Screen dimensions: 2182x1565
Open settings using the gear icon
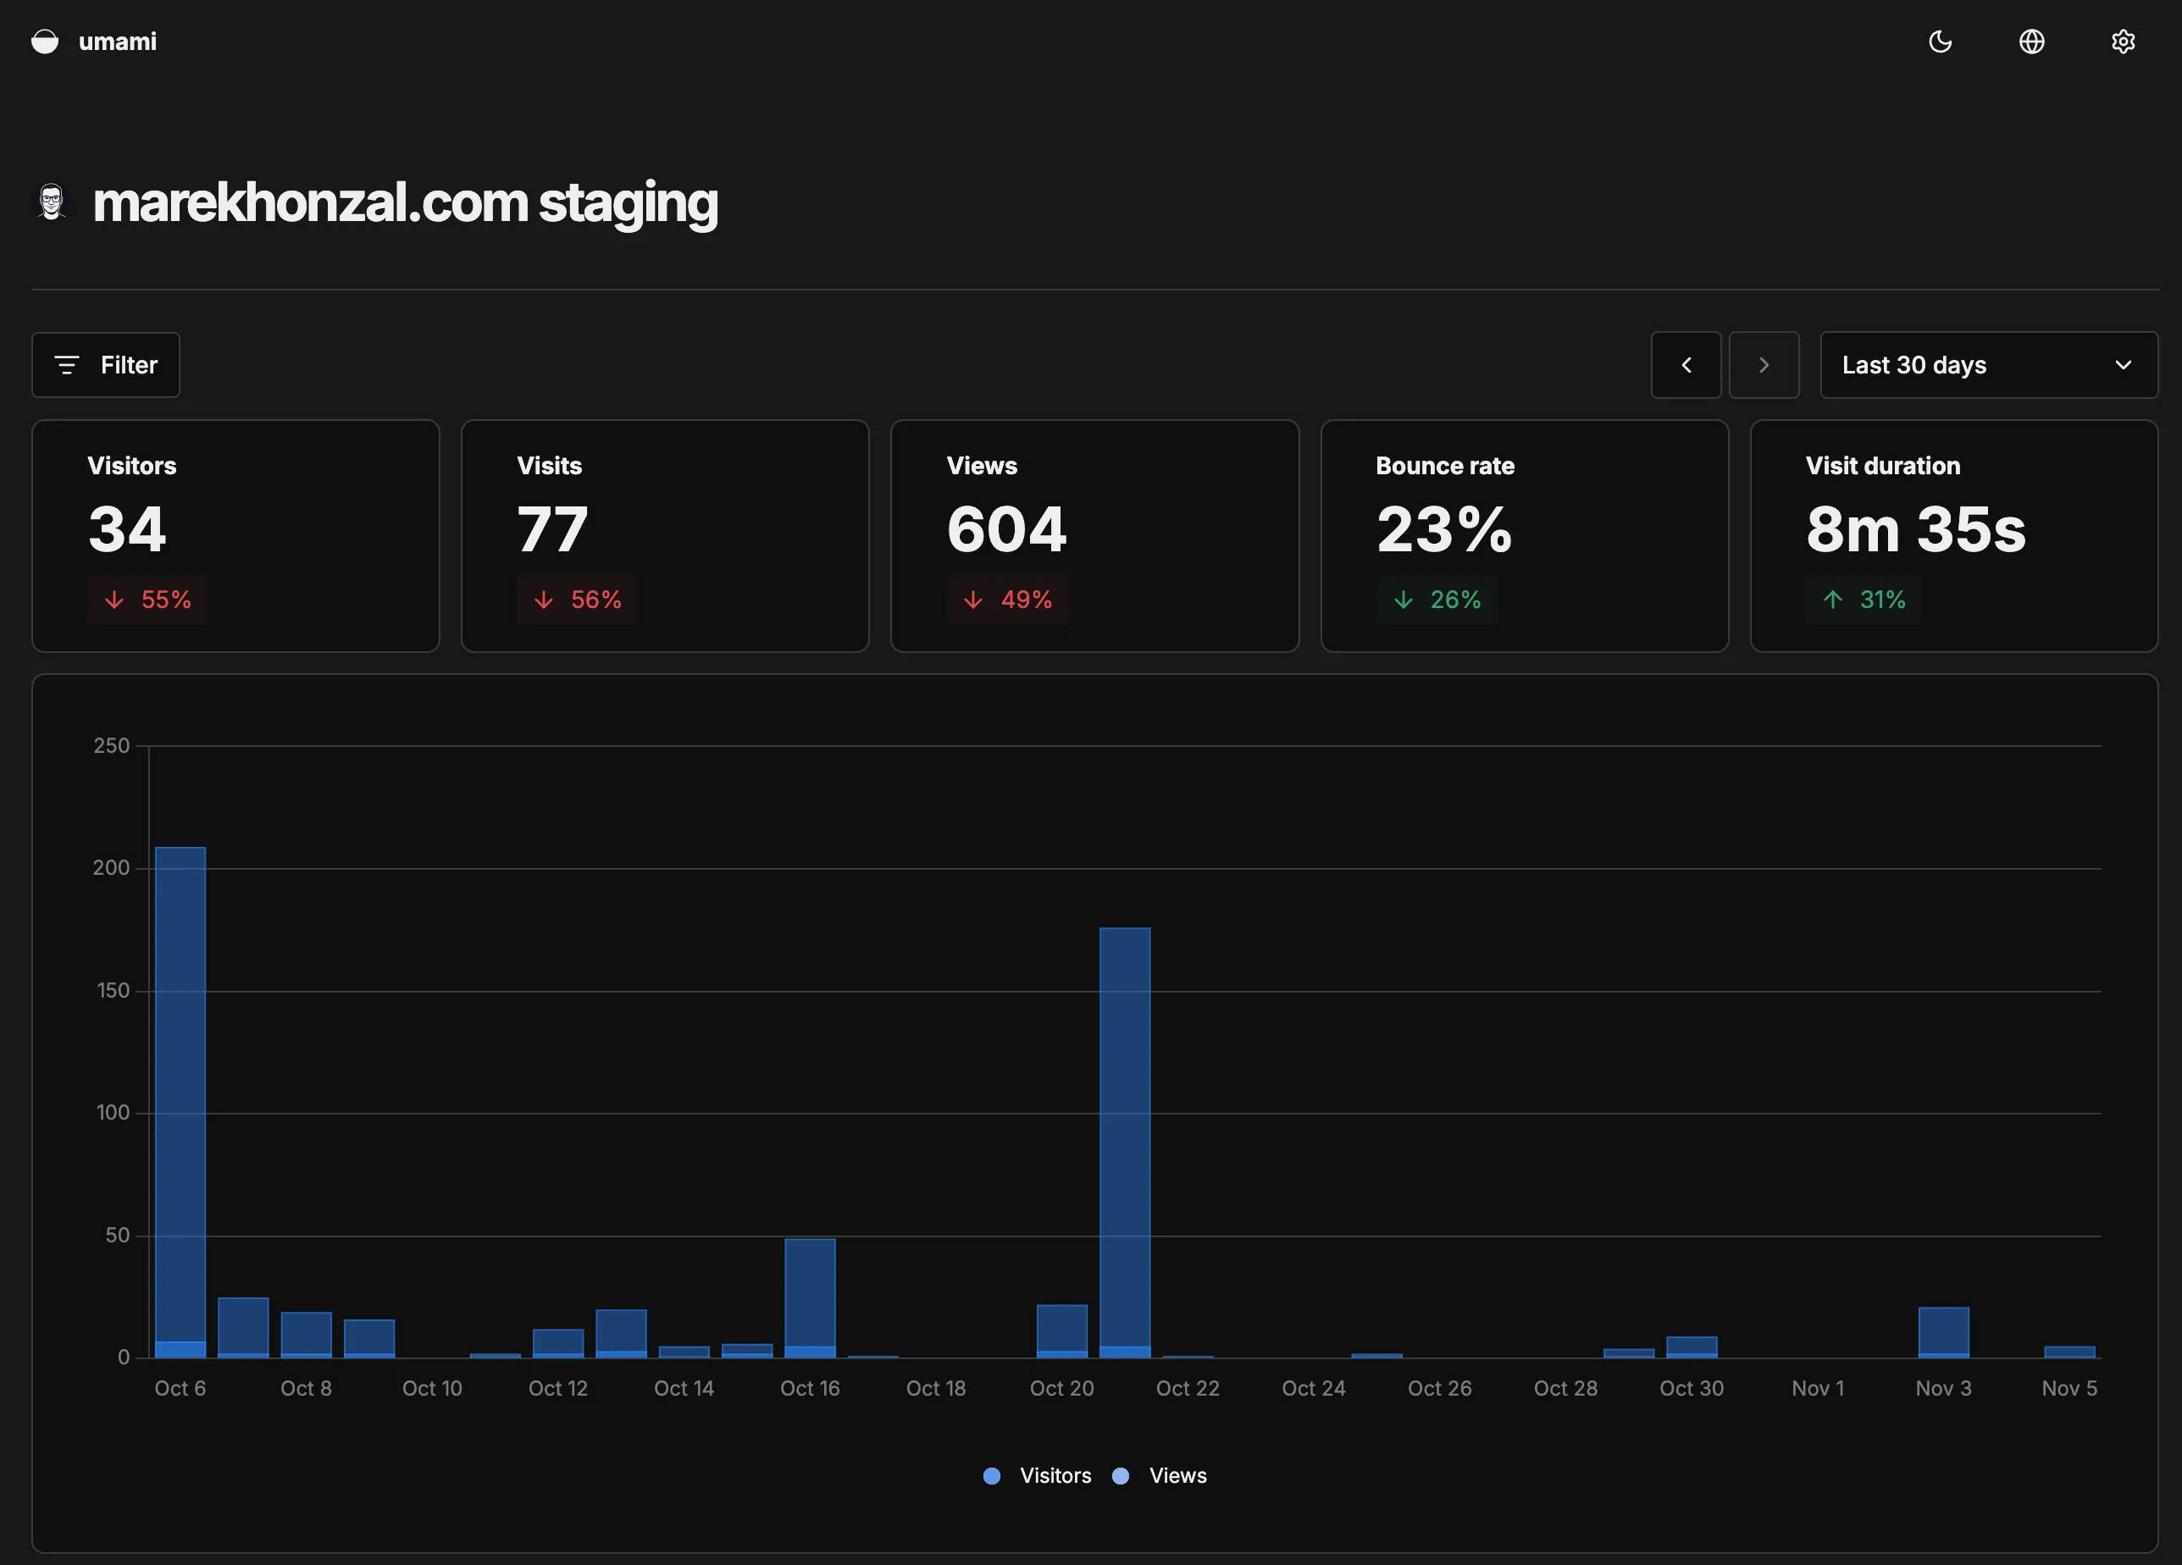click(x=2124, y=41)
